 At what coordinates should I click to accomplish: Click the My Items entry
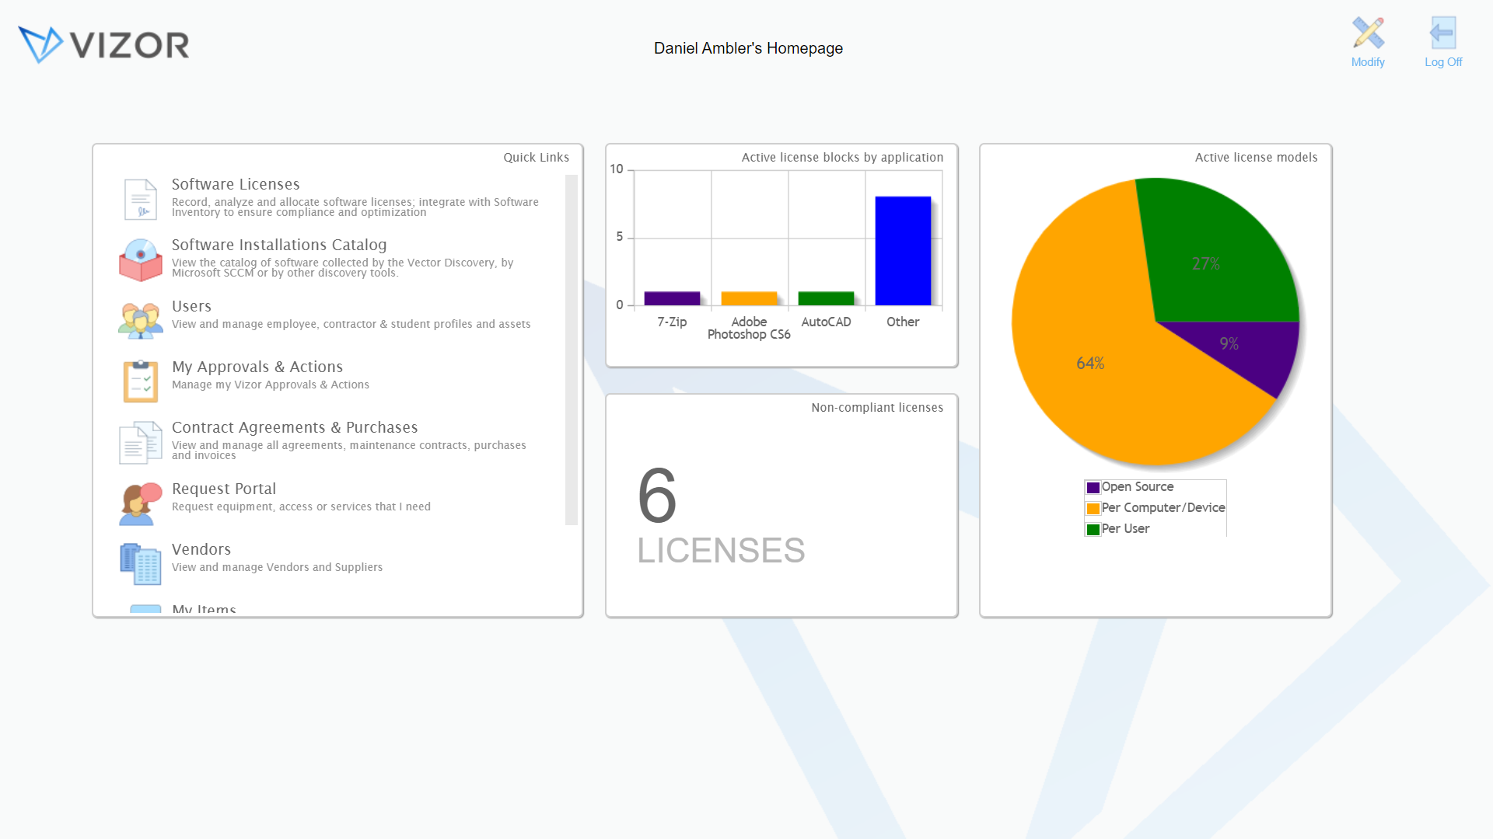203,609
